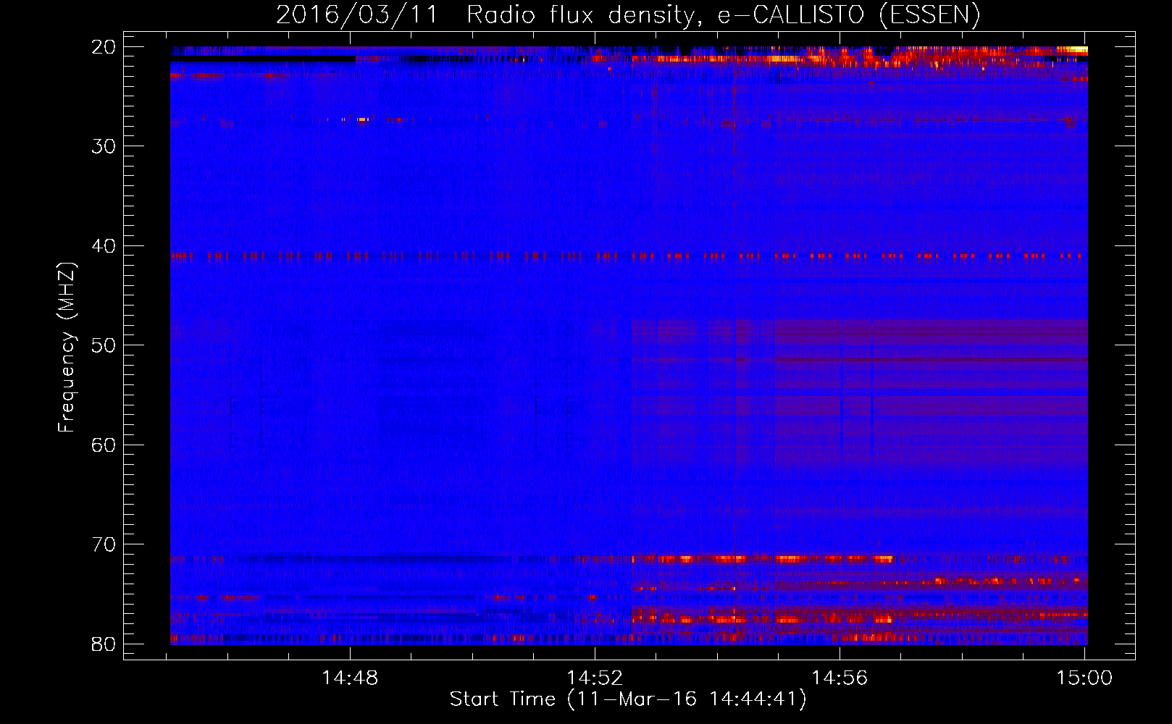Click the 20 MHz frequency tick label
1172x724 pixels.
click(x=104, y=46)
